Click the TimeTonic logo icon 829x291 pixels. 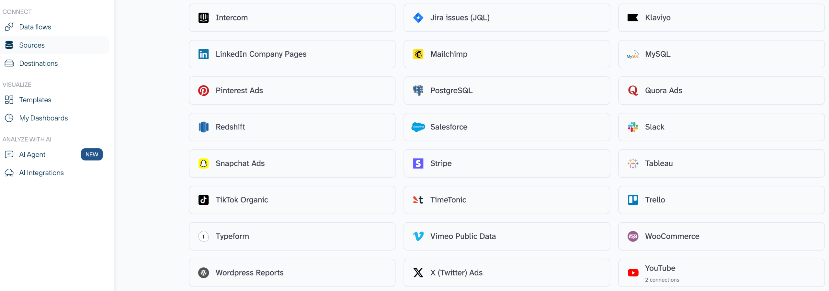pyautogui.click(x=418, y=200)
